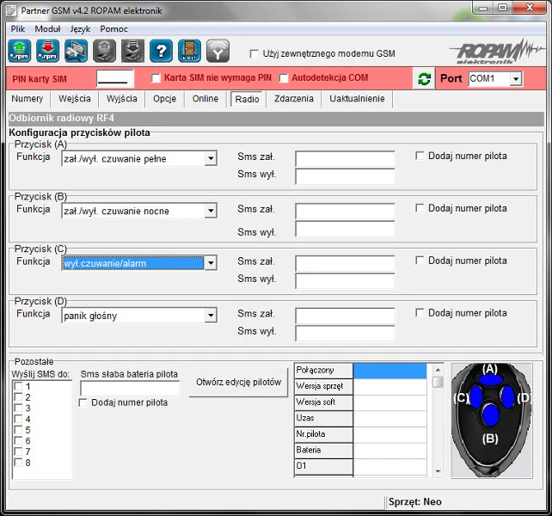Click the gray upload-to-device icon
552x516 pixels.
(104, 51)
